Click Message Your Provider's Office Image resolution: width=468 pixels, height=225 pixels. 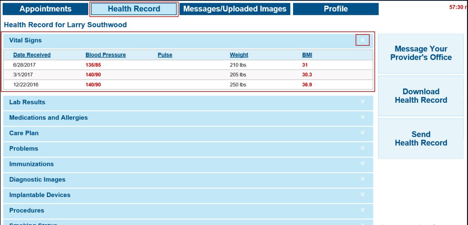[421, 54]
